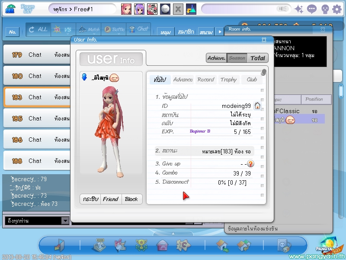Click the Position column header in Room info

click(x=316, y=100)
